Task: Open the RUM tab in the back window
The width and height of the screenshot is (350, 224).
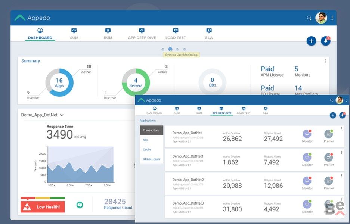Action: pyautogui.click(x=108, y=34)
